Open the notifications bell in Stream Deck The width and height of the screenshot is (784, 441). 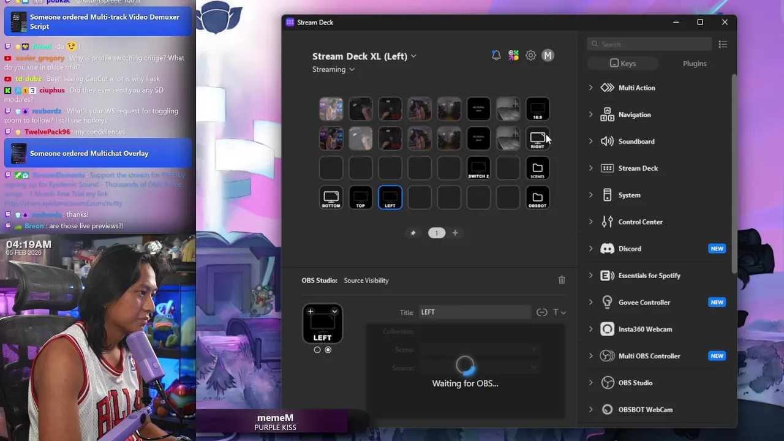click(x=496, y=55)
